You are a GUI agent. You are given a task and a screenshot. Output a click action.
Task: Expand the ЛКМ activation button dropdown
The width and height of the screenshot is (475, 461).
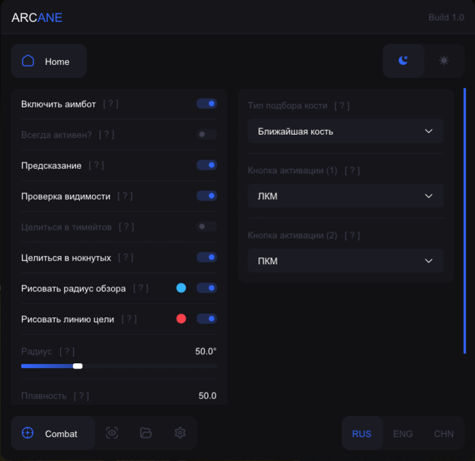346,196
